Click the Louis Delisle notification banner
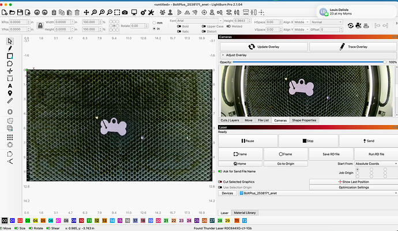This screenshot has width=398, height=231. [357, 12]
